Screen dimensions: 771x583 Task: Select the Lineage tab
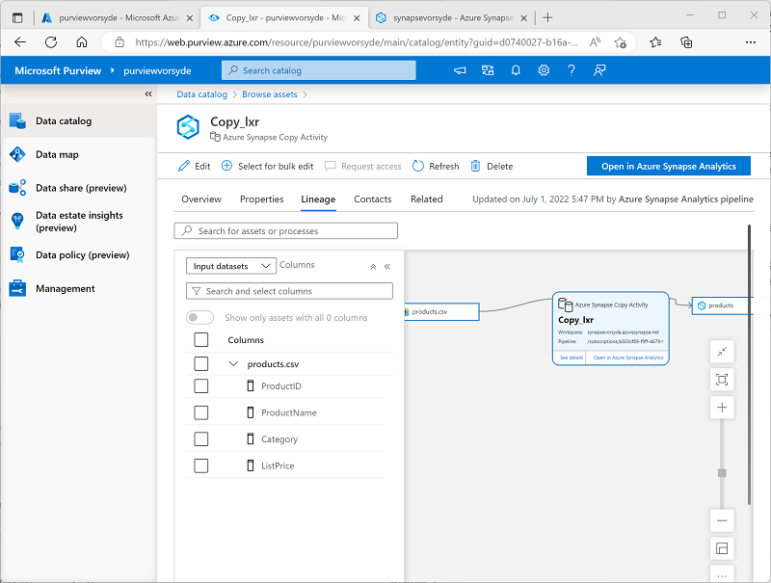(x=318, y=199)
